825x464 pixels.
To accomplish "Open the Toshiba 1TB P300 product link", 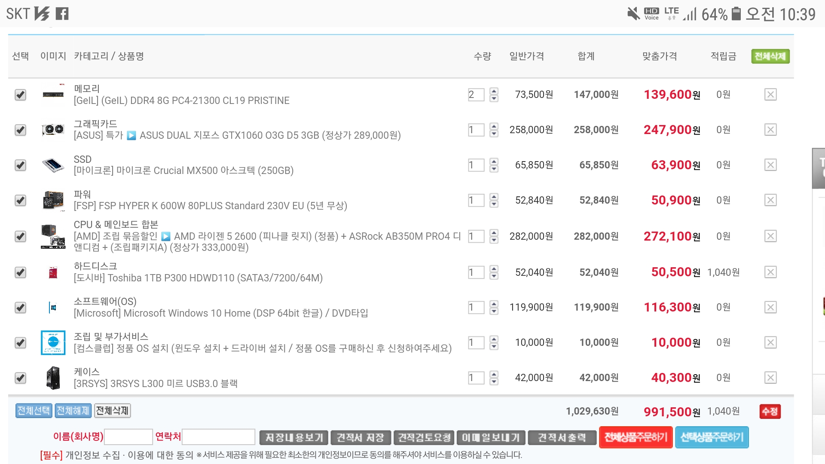I will pos(198,278).
